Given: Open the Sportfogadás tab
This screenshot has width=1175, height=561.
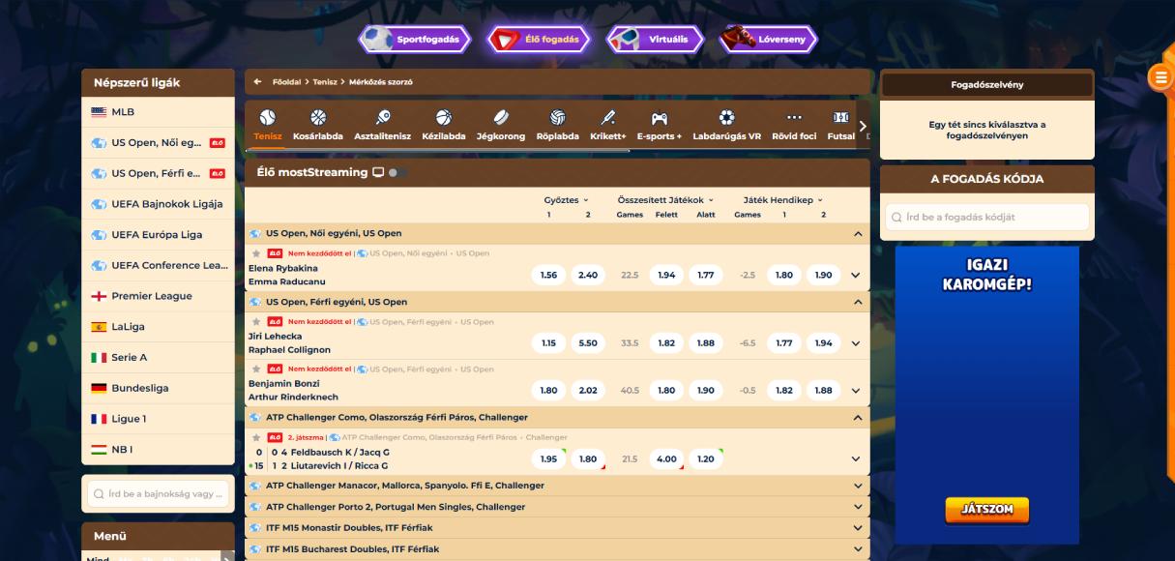Looking at the screenshot, I should [x=415, y=39].
